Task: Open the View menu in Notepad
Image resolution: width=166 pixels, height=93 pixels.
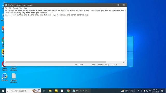Action: tap(21, 8)
